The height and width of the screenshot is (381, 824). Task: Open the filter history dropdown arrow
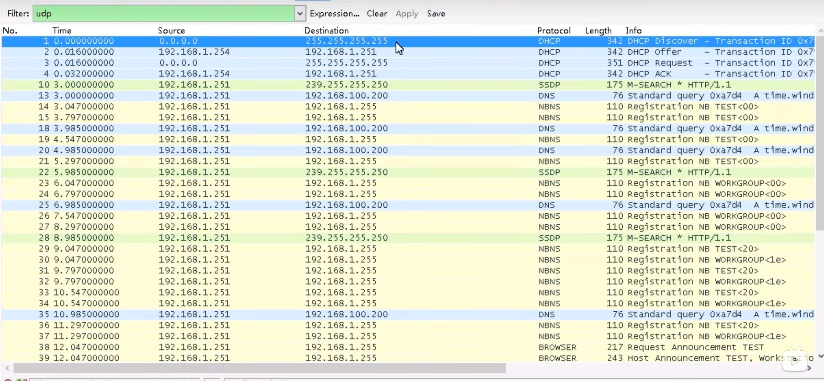coord(299,14)
